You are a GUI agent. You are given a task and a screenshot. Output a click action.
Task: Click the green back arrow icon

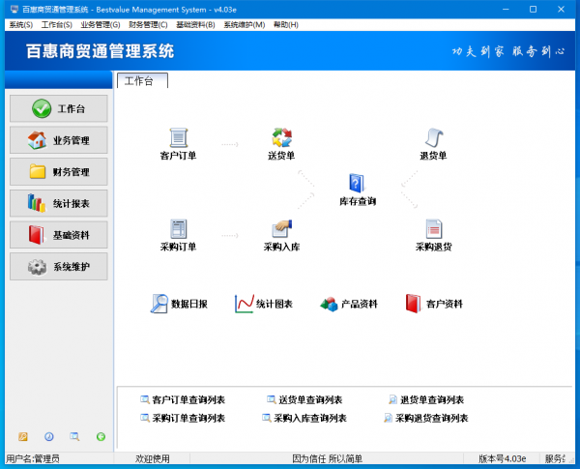pyautogui.click(x=101, y=437)
